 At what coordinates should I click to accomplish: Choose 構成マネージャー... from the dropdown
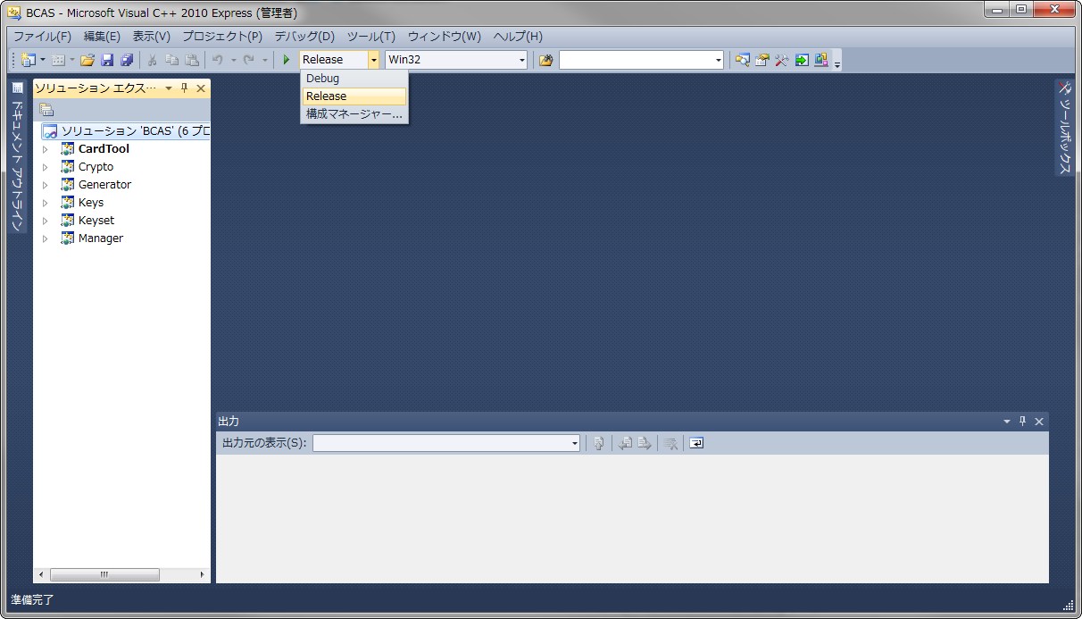[x=354, y=114]
